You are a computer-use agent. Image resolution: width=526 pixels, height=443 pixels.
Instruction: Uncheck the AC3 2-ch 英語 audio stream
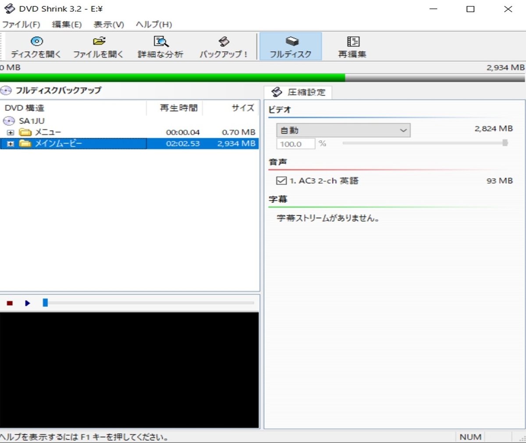point(281,181)
